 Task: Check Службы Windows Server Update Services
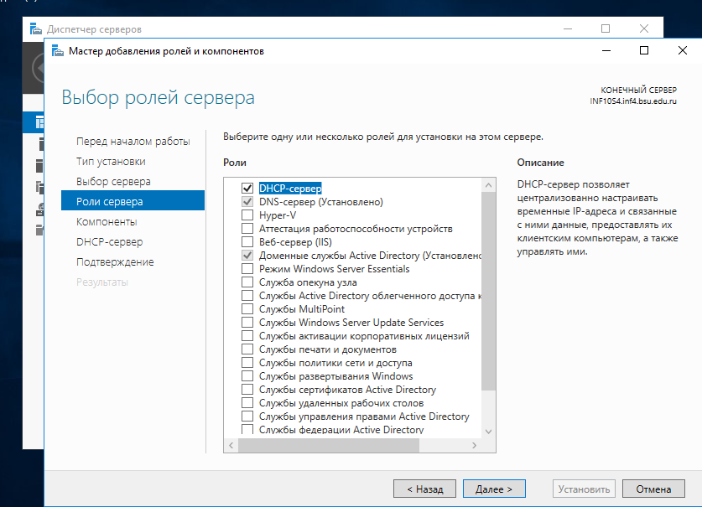click(247, 322)
